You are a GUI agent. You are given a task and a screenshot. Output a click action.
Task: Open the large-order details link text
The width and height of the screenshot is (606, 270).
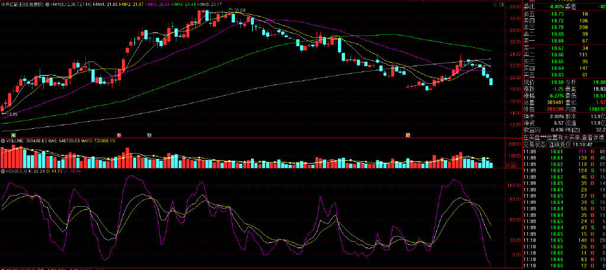click(565, 137)
